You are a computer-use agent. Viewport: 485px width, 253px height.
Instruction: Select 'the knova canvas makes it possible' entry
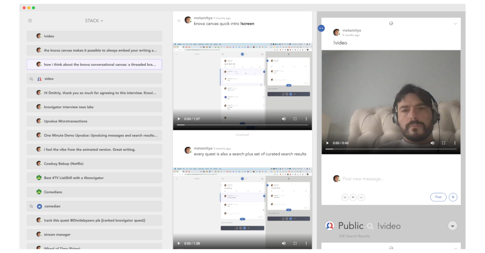(94, 50)
